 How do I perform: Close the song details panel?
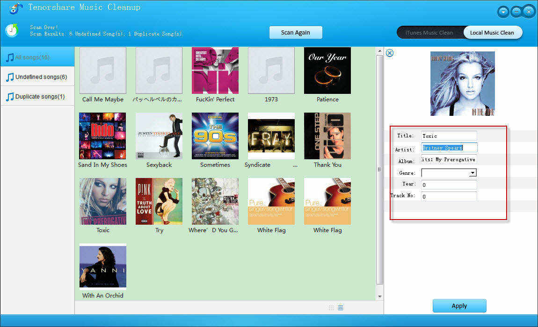point(389,53)
